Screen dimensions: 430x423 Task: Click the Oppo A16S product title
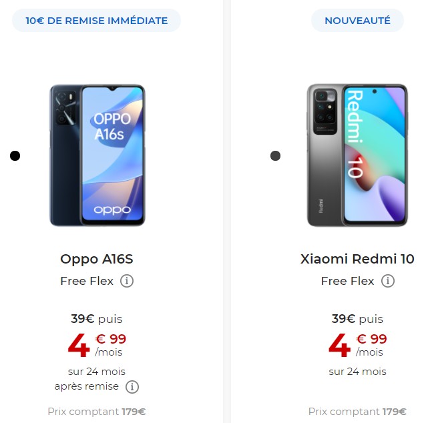click(x=97, y=259)
